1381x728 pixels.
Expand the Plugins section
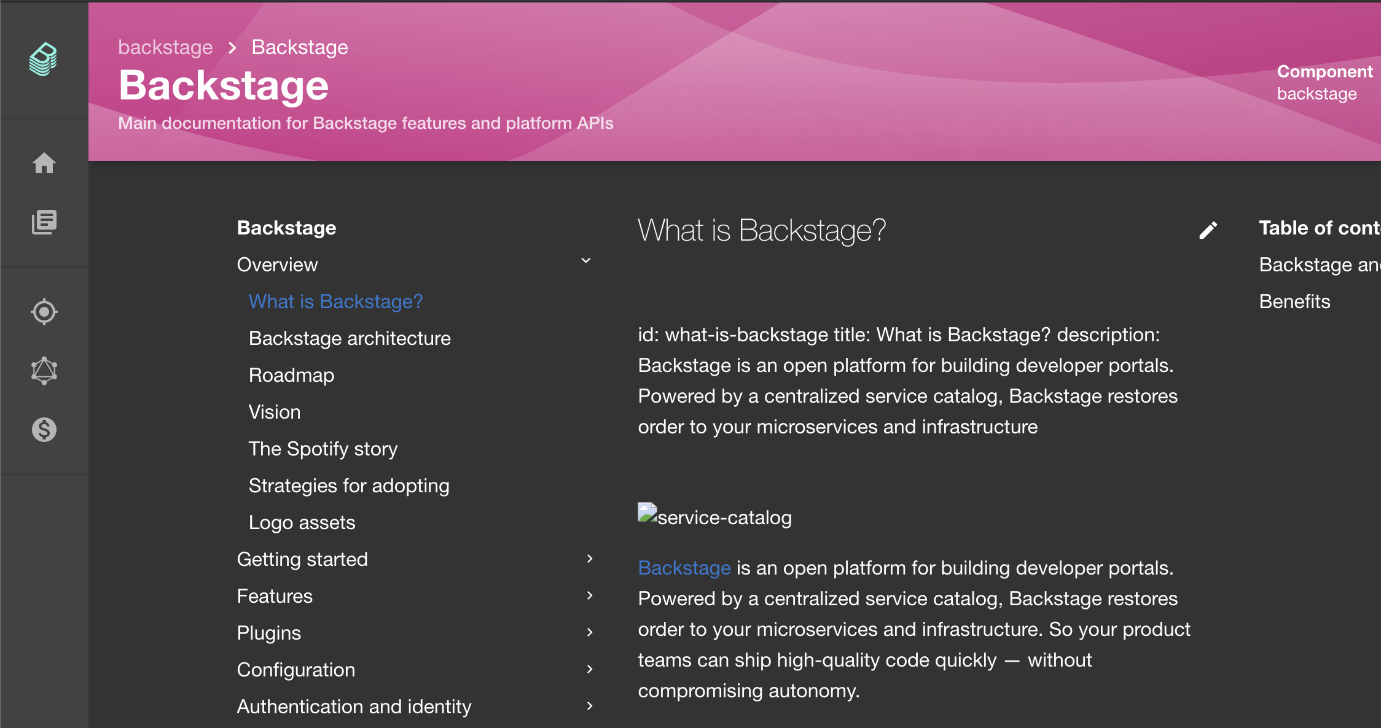pyautogui.click(x=589, y=633)
